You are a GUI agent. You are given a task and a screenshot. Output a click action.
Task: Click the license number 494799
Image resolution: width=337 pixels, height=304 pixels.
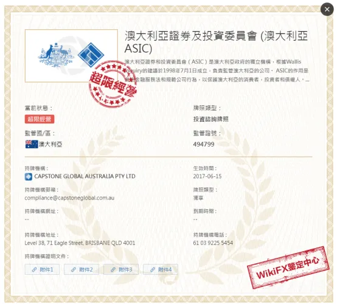click(x=204, y=144)
